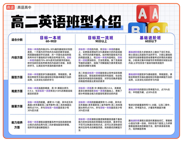Click cell starting with 高二年级目标双一流班题型
Screen dimensions: 184x141
pyautogui.click(x=100, y=77)
